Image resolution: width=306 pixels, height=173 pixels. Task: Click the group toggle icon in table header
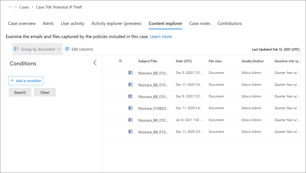pyautogui.click(x=120, y=61)
